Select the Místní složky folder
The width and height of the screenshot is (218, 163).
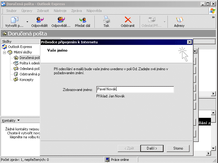click(x=23, y=52)
